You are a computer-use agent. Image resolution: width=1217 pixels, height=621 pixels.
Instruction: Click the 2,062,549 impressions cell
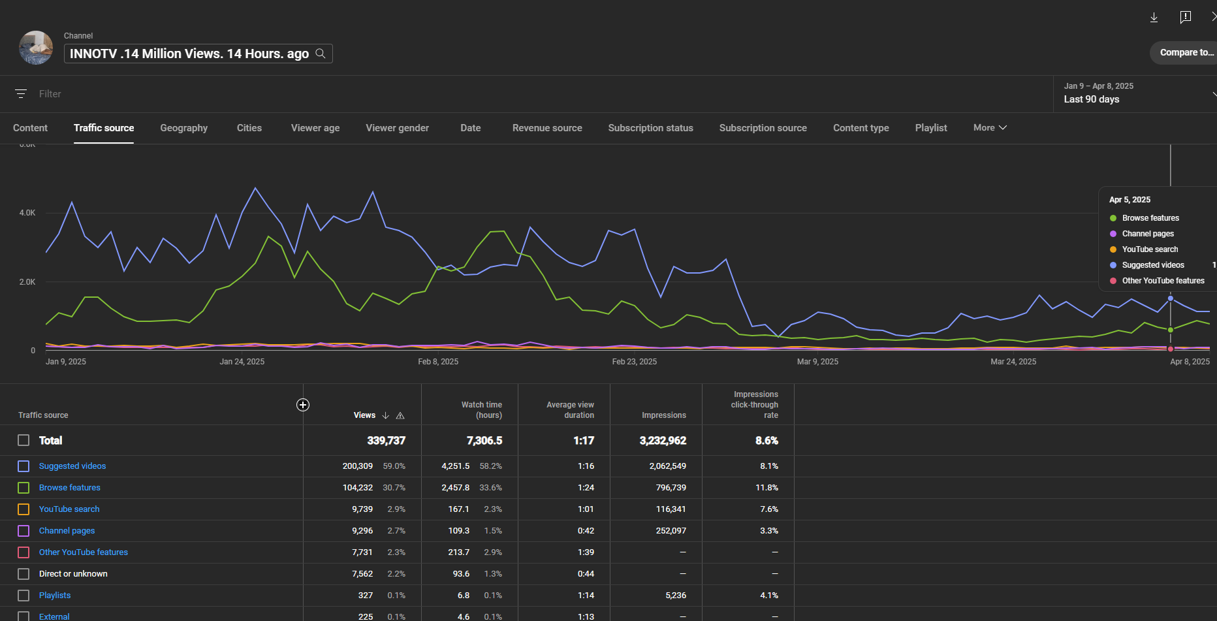click(668, 466)
